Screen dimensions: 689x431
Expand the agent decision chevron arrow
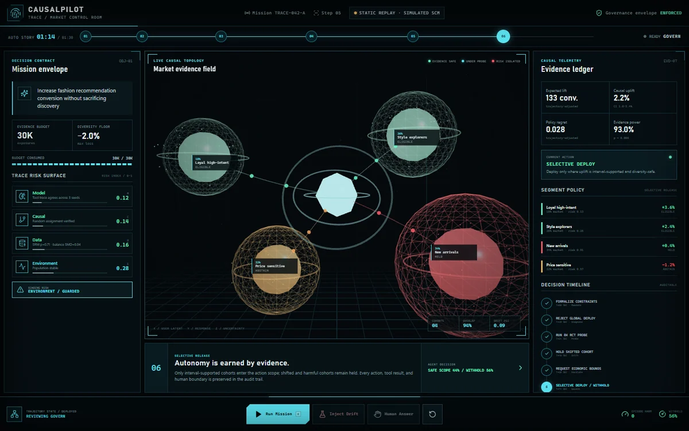[520, 368]
